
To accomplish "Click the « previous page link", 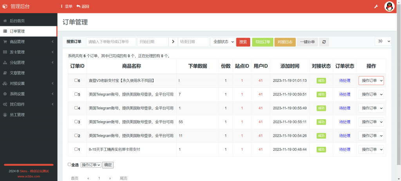I will [x=88, y=178].
